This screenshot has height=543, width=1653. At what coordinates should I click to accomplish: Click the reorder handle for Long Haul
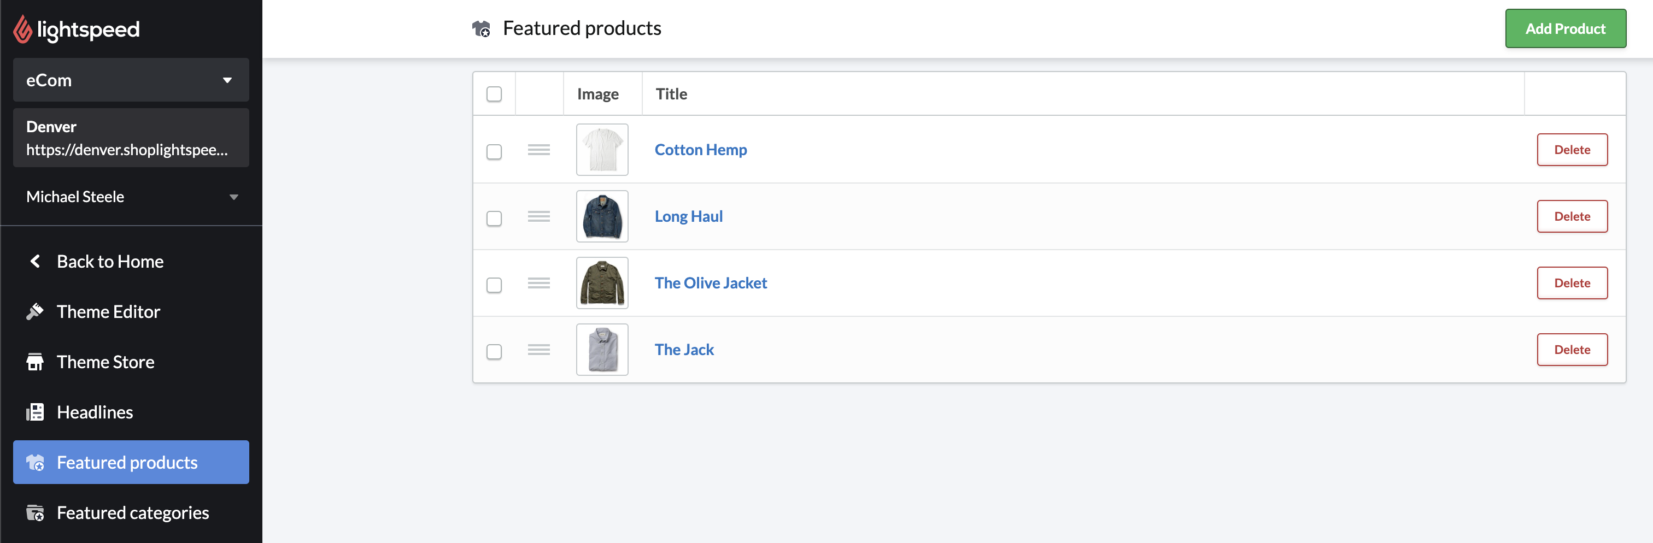[538, 217]
